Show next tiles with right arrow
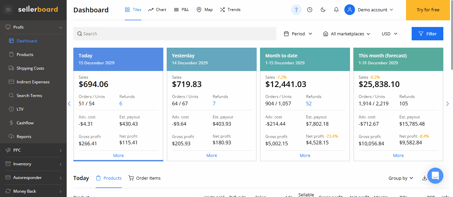This screenshot has width=453, height=197. [447, 104]
